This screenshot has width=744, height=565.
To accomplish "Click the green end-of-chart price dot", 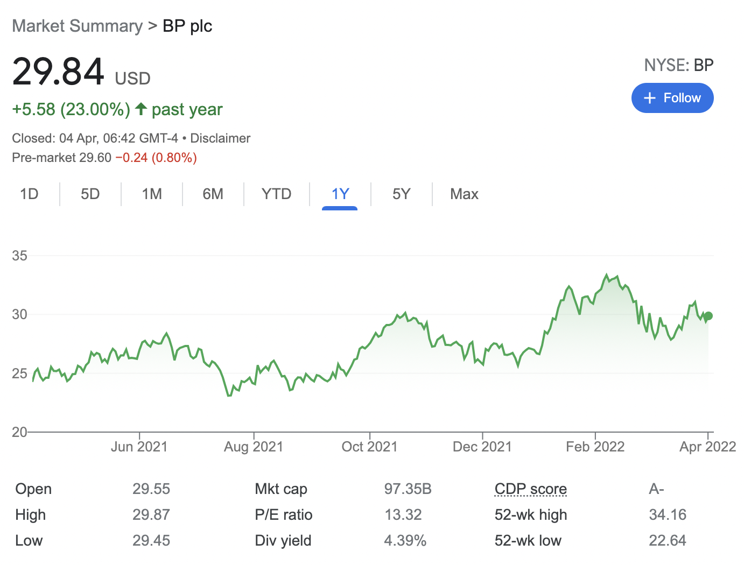I will [x=708, y=316].
